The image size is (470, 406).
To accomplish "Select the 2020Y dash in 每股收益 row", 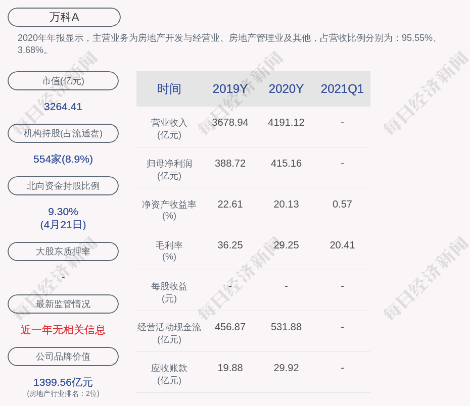I will click(286, 286).
